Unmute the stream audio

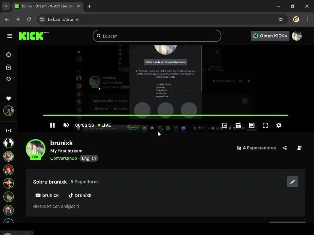click(x=66, y=125)
